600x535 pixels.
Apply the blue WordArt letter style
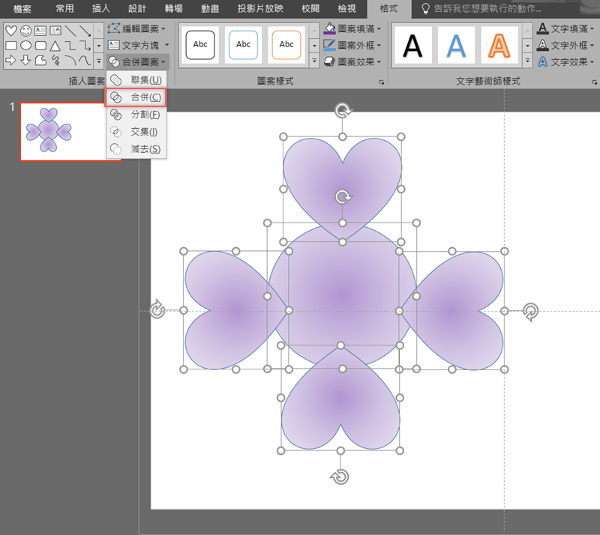click(x=457, y=46)
